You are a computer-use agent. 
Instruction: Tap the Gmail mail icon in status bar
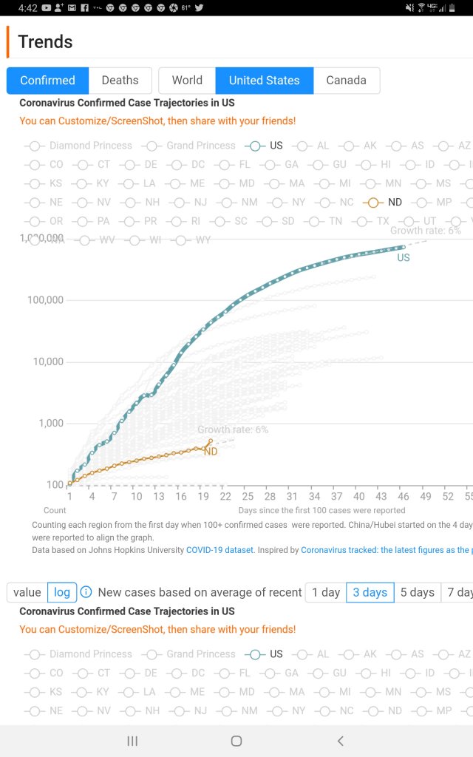click(72, 7)
